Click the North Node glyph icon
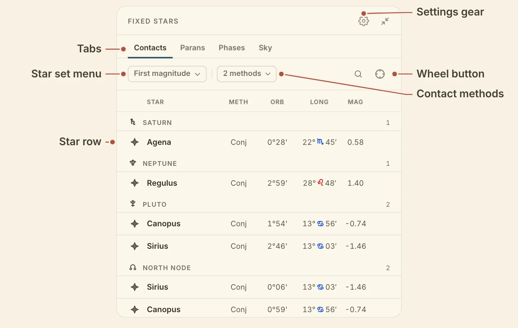 click(x=133, y=268)
